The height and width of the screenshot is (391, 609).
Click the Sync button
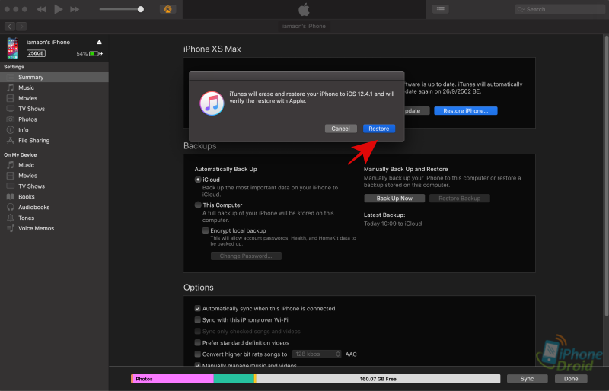pyautogui.click(x=527, y=379)
